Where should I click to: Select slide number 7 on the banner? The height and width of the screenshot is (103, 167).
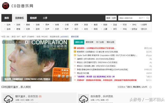click(x=23, y=42)
